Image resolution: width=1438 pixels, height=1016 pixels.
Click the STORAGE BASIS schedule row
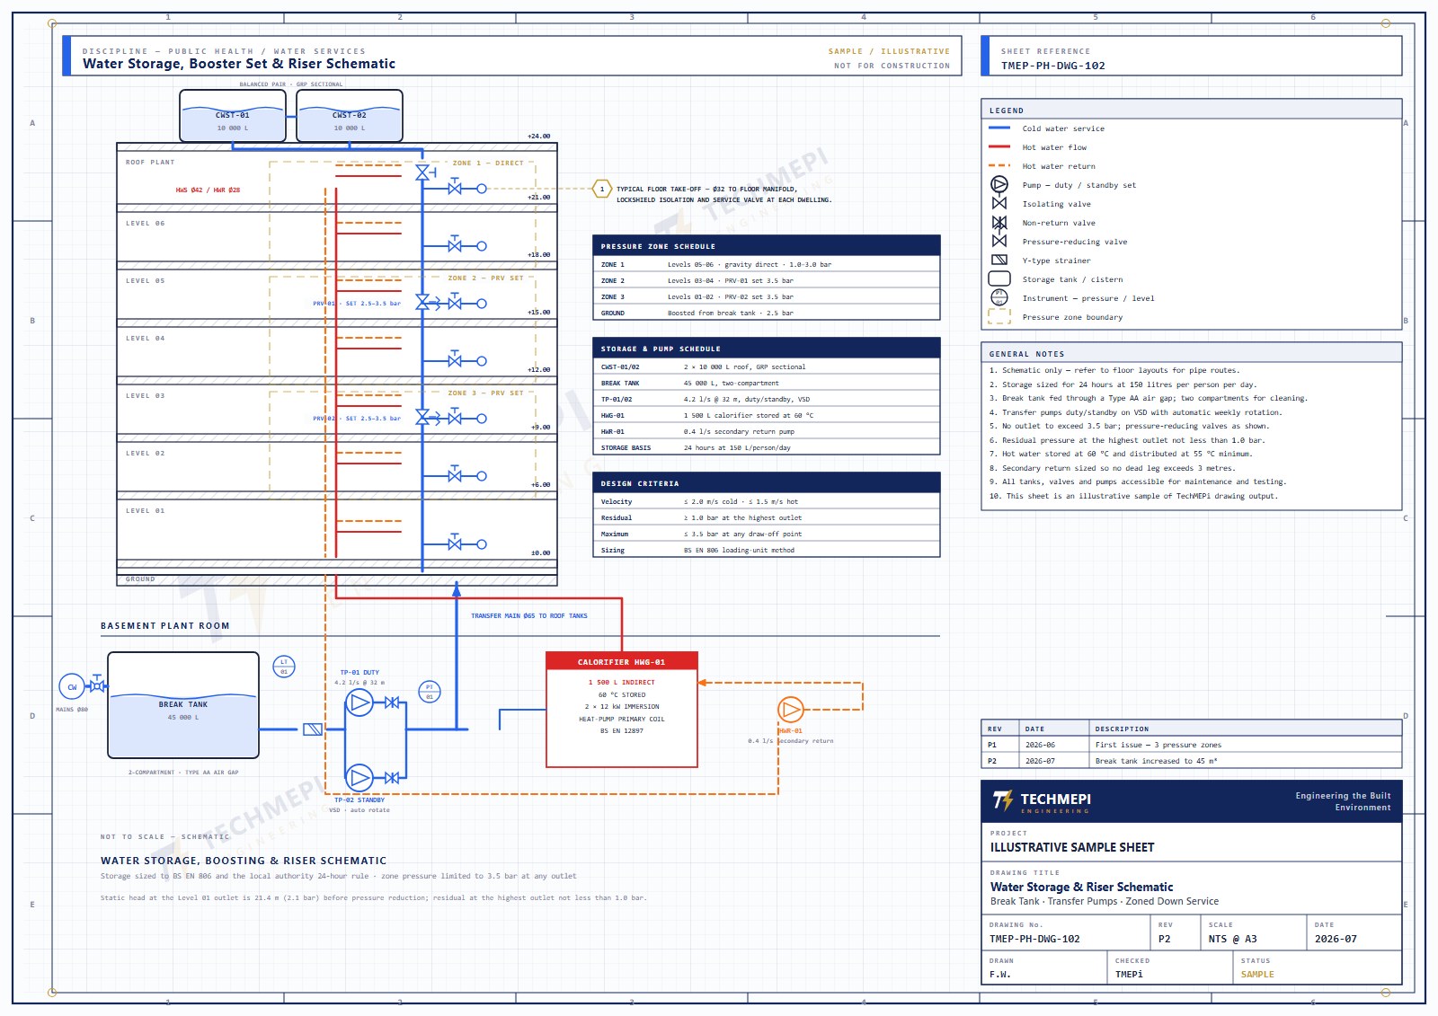767,448
